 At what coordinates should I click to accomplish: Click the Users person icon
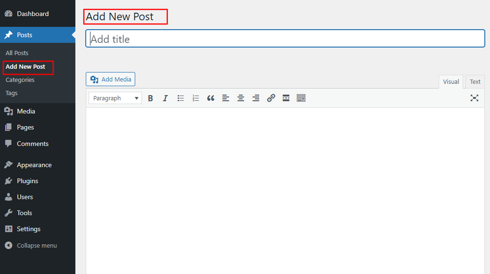pyautogui.click(x=8, y=197)
